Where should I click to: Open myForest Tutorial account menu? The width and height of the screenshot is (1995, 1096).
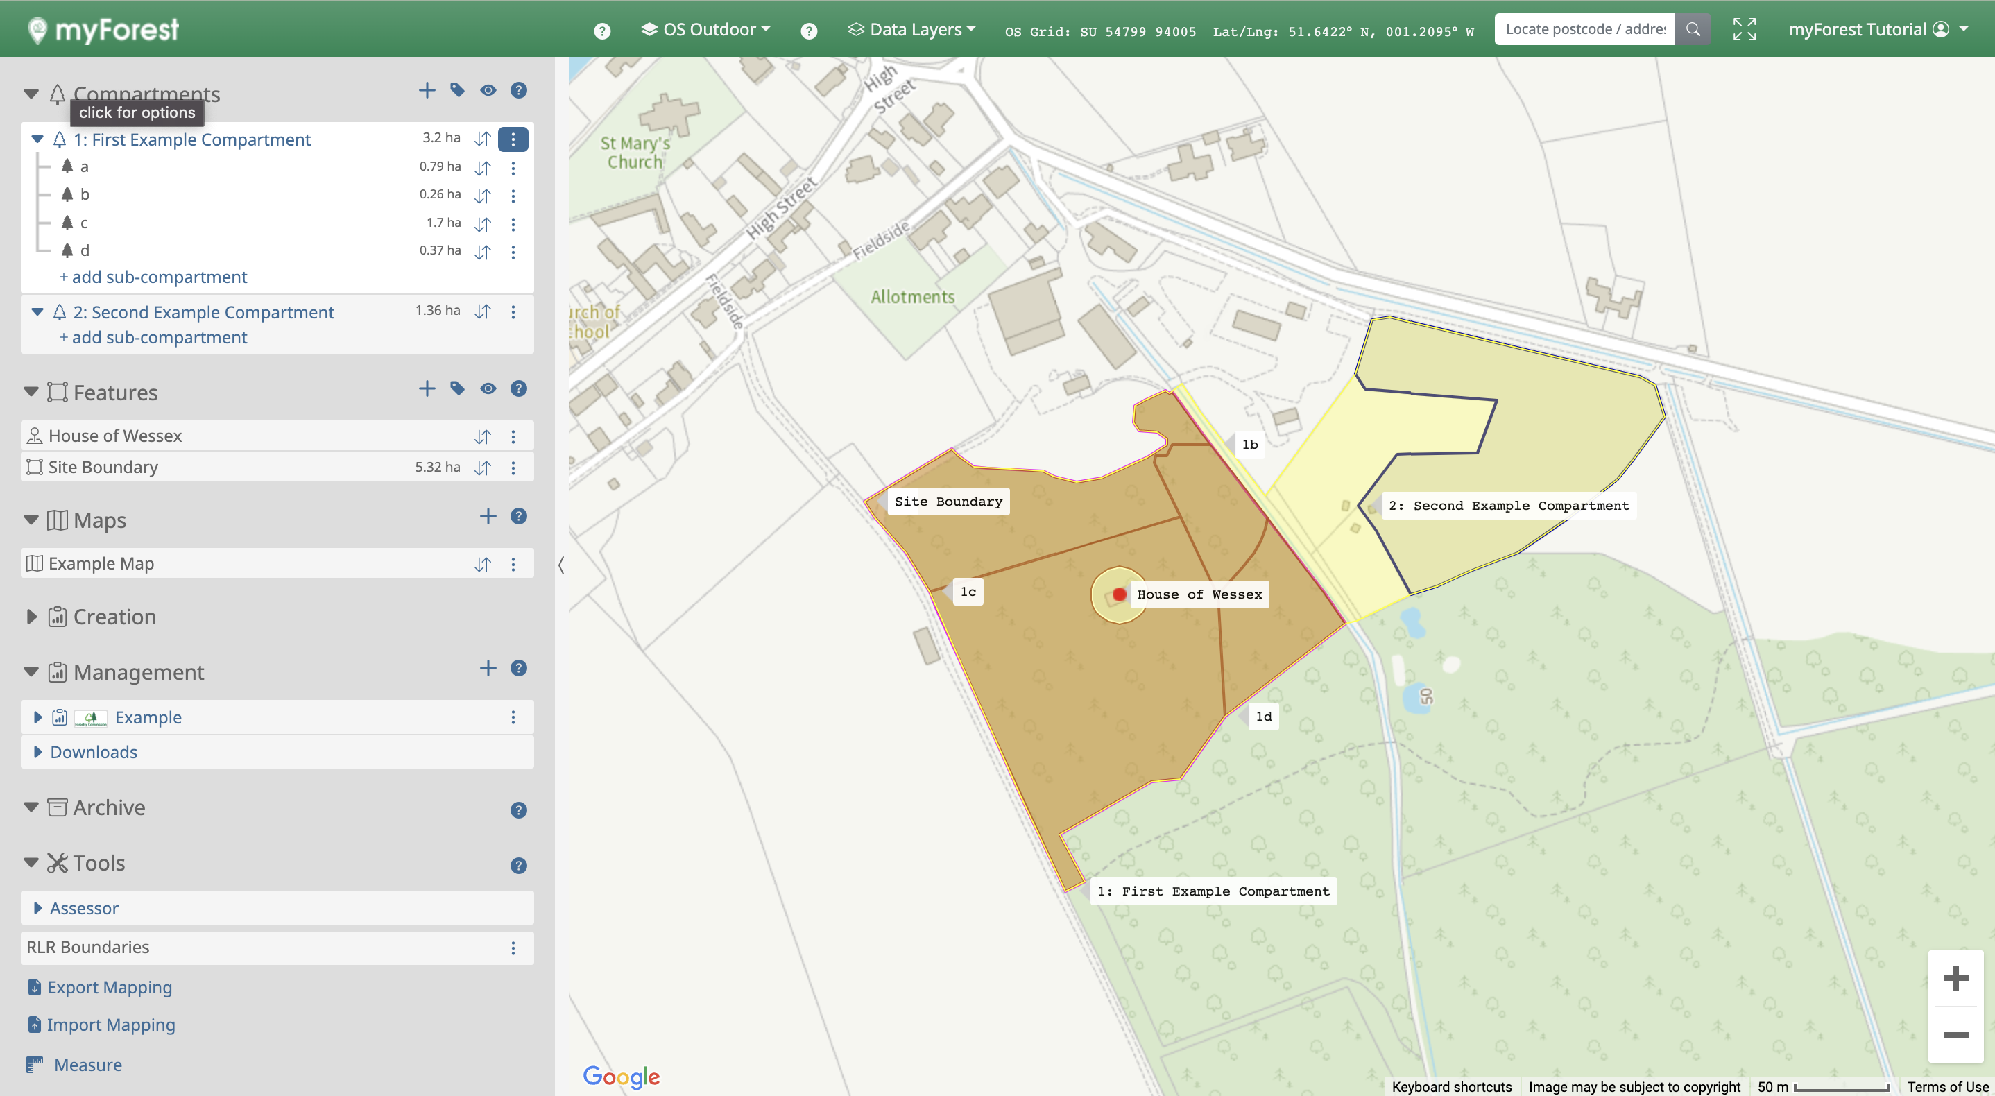(1877, 29)
